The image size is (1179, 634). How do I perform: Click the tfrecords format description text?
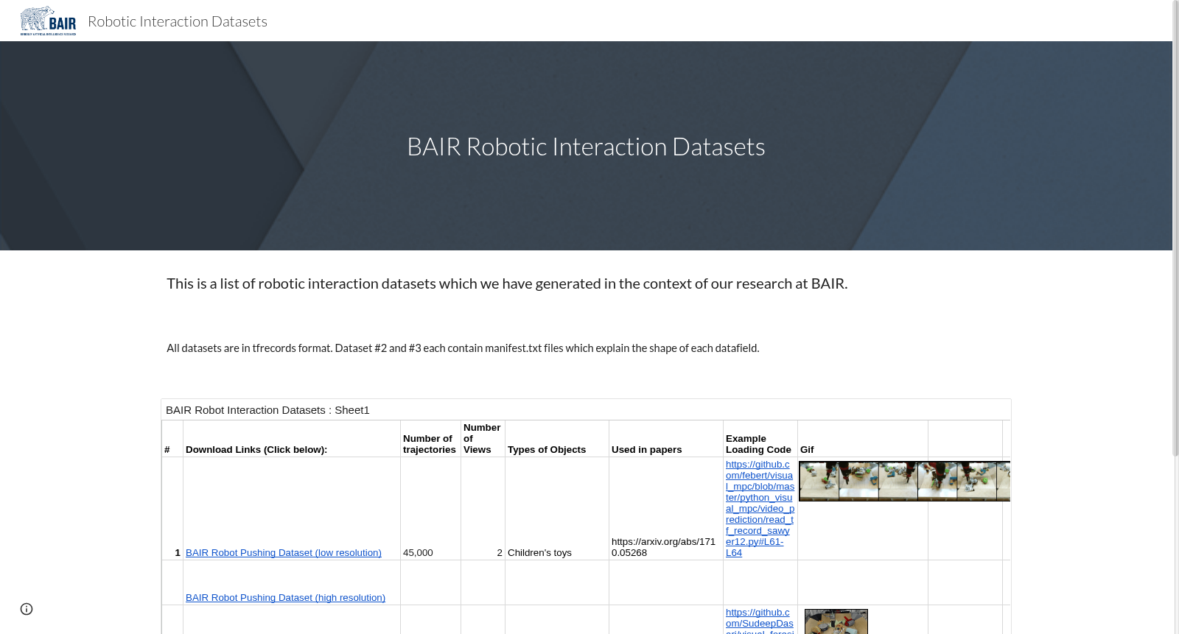coord(463,348)
